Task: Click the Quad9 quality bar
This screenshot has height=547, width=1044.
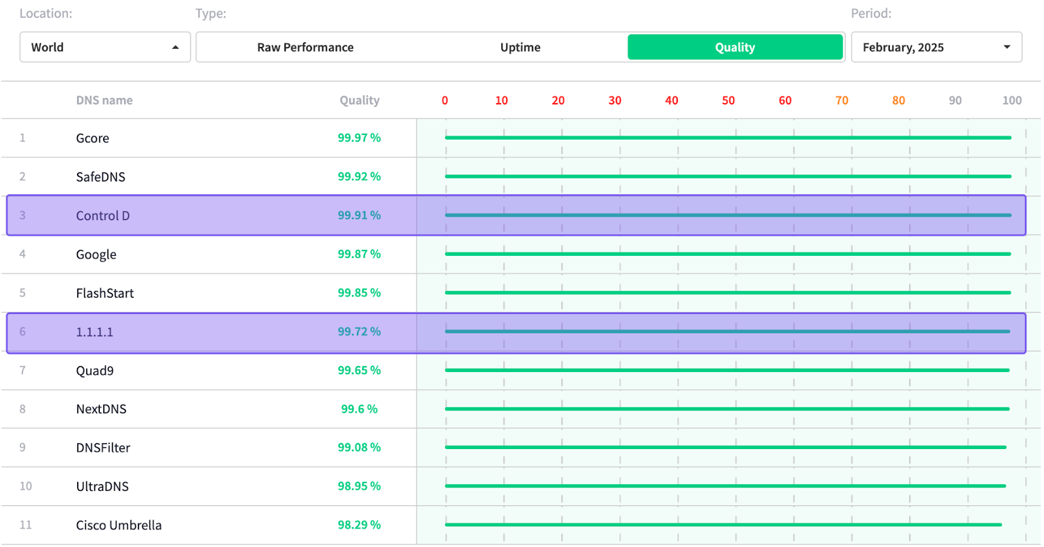Action: tap(728, 370)
